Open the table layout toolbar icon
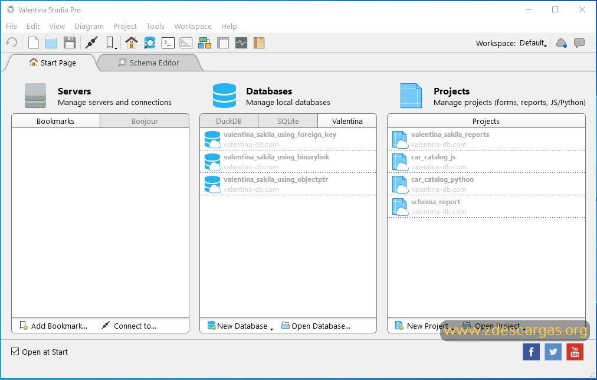 click(x=223, y=42)
